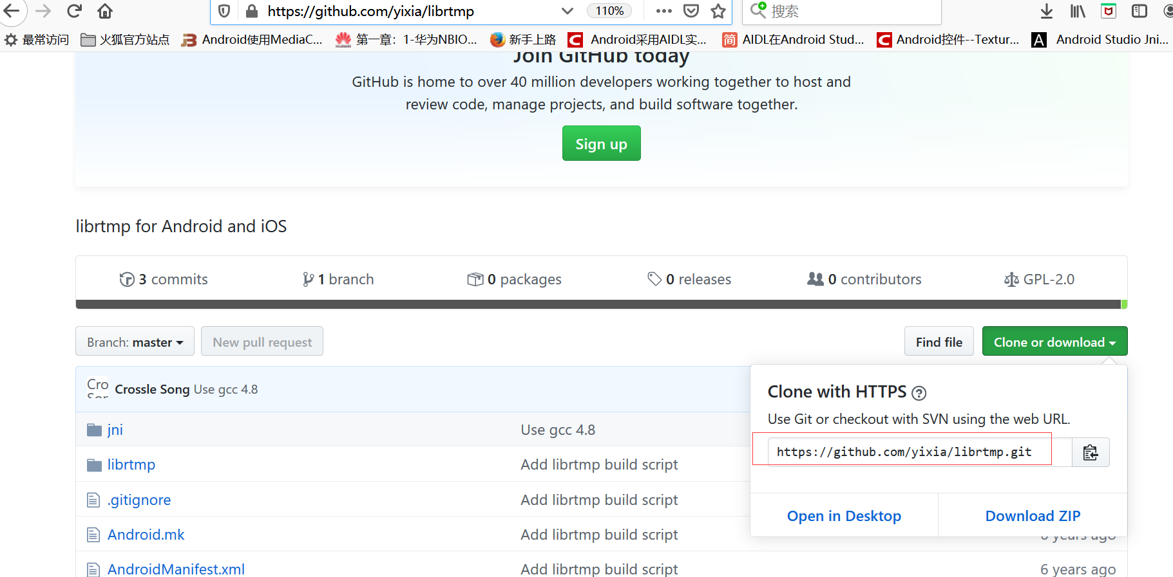
Task: Click the Android.mk file icon
Action: (x=93, y=535)
